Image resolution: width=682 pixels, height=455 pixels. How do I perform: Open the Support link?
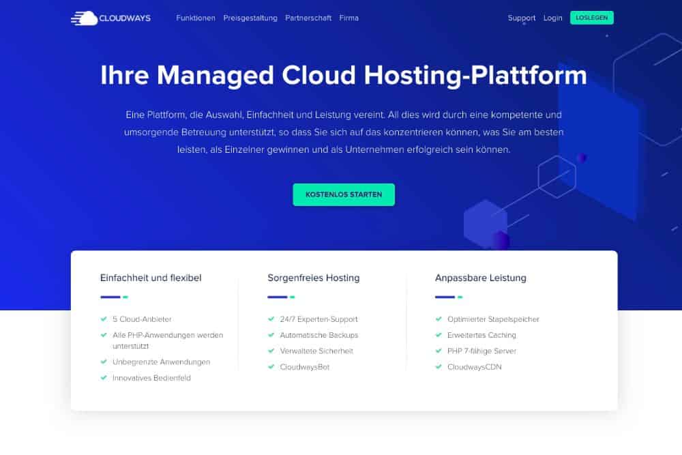(x=522, y=18)
